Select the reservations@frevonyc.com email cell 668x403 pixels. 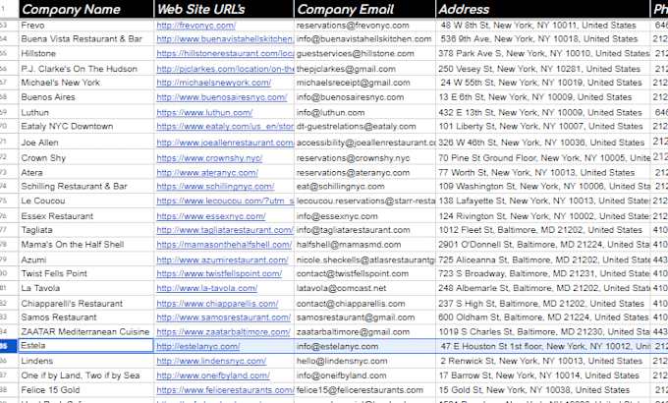(364, 26)
